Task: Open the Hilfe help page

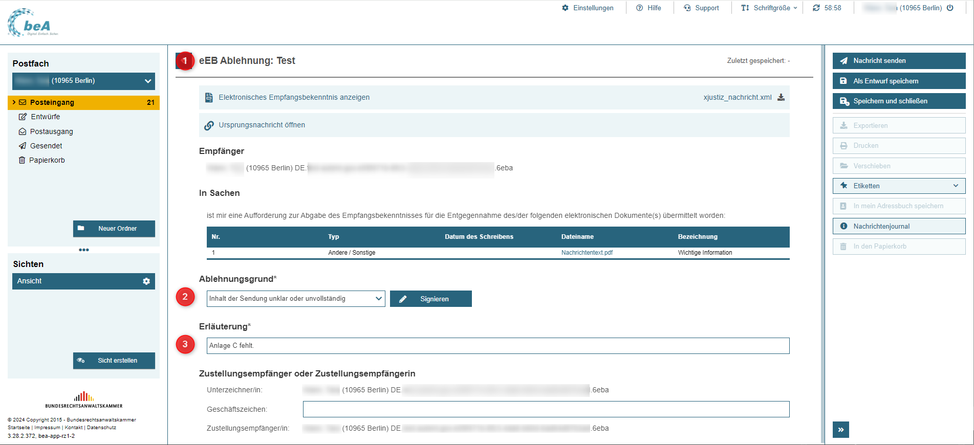Action: 648,8
